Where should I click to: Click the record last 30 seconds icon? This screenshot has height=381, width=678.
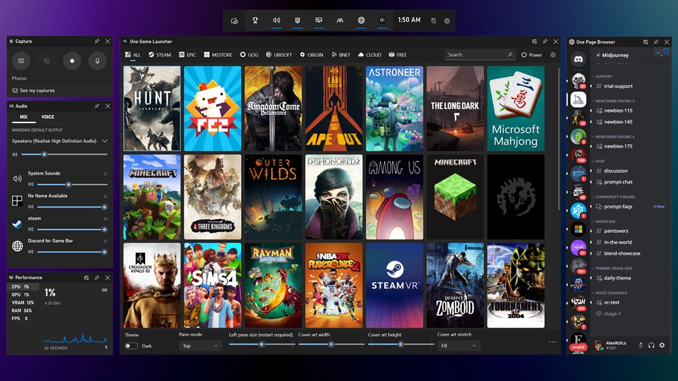pos(46,61)
